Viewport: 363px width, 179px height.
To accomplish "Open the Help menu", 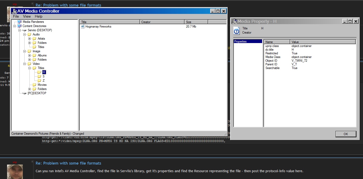I will coord(39,16).
